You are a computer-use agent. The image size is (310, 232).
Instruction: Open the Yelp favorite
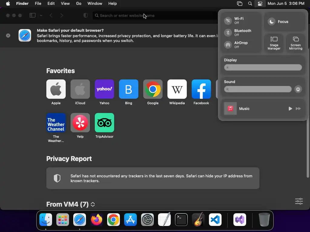coord(80,123)
